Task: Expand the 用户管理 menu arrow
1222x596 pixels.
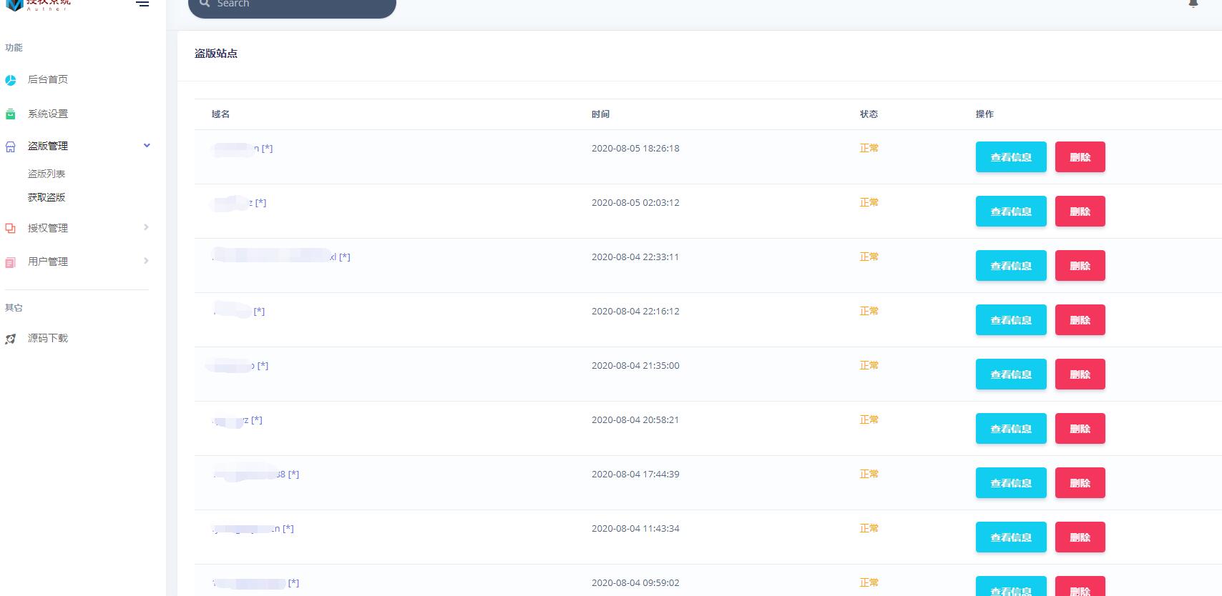Action: [146, 261]
